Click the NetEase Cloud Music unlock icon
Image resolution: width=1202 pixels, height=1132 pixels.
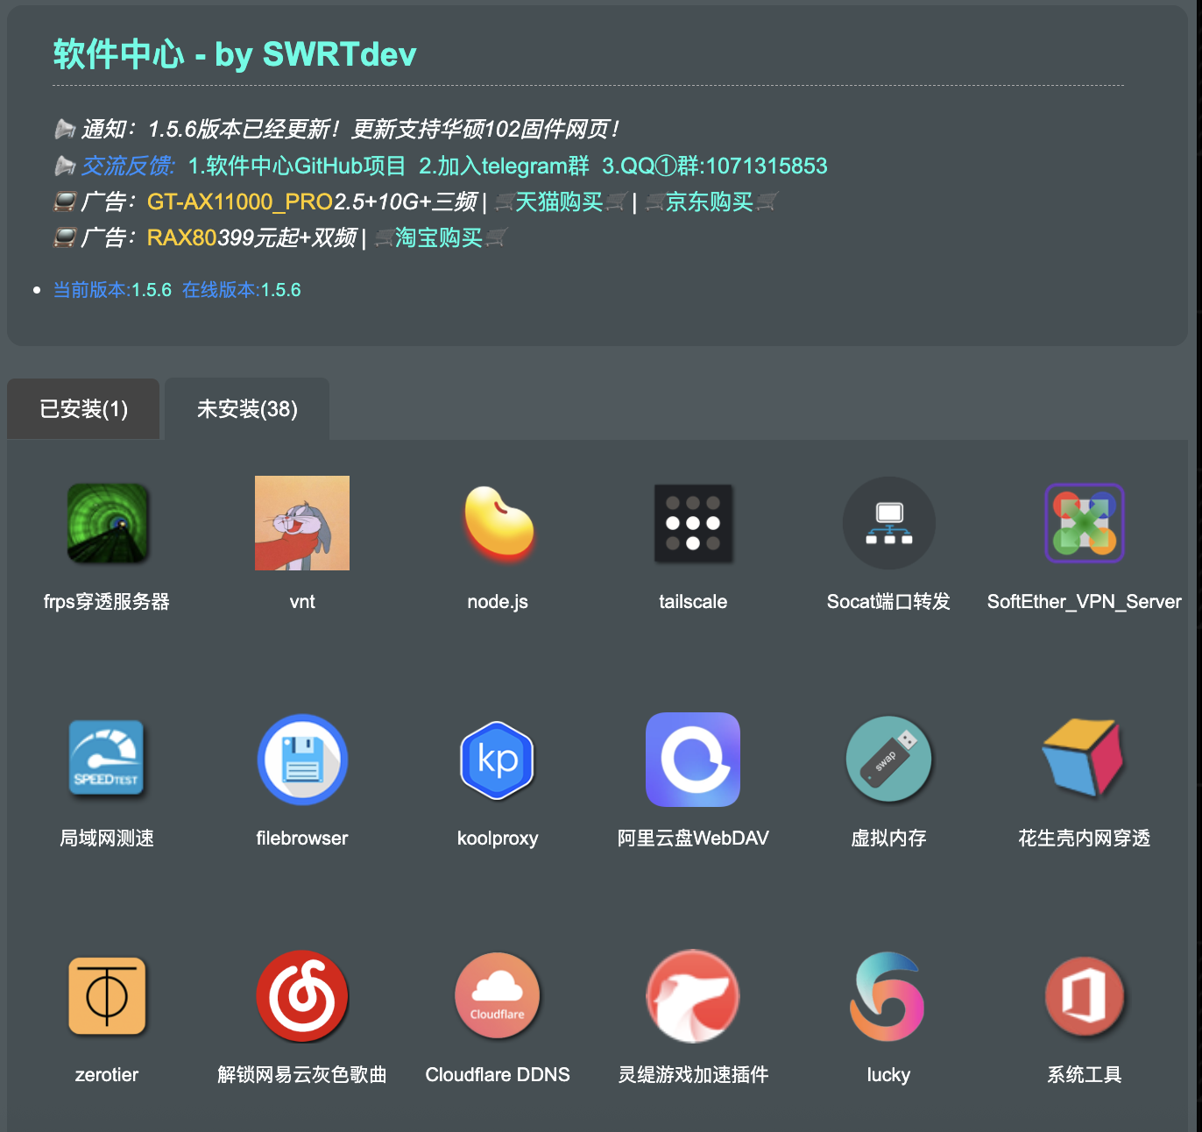coord(302,996)
